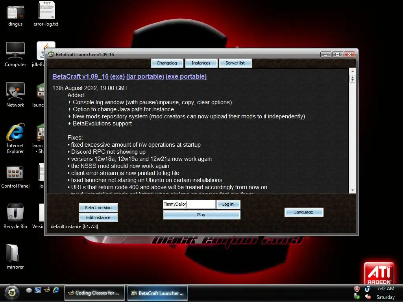Click the BetaCraft Launcher taskbar button
This screenshot has height=302, width=403.
point(157,293)
